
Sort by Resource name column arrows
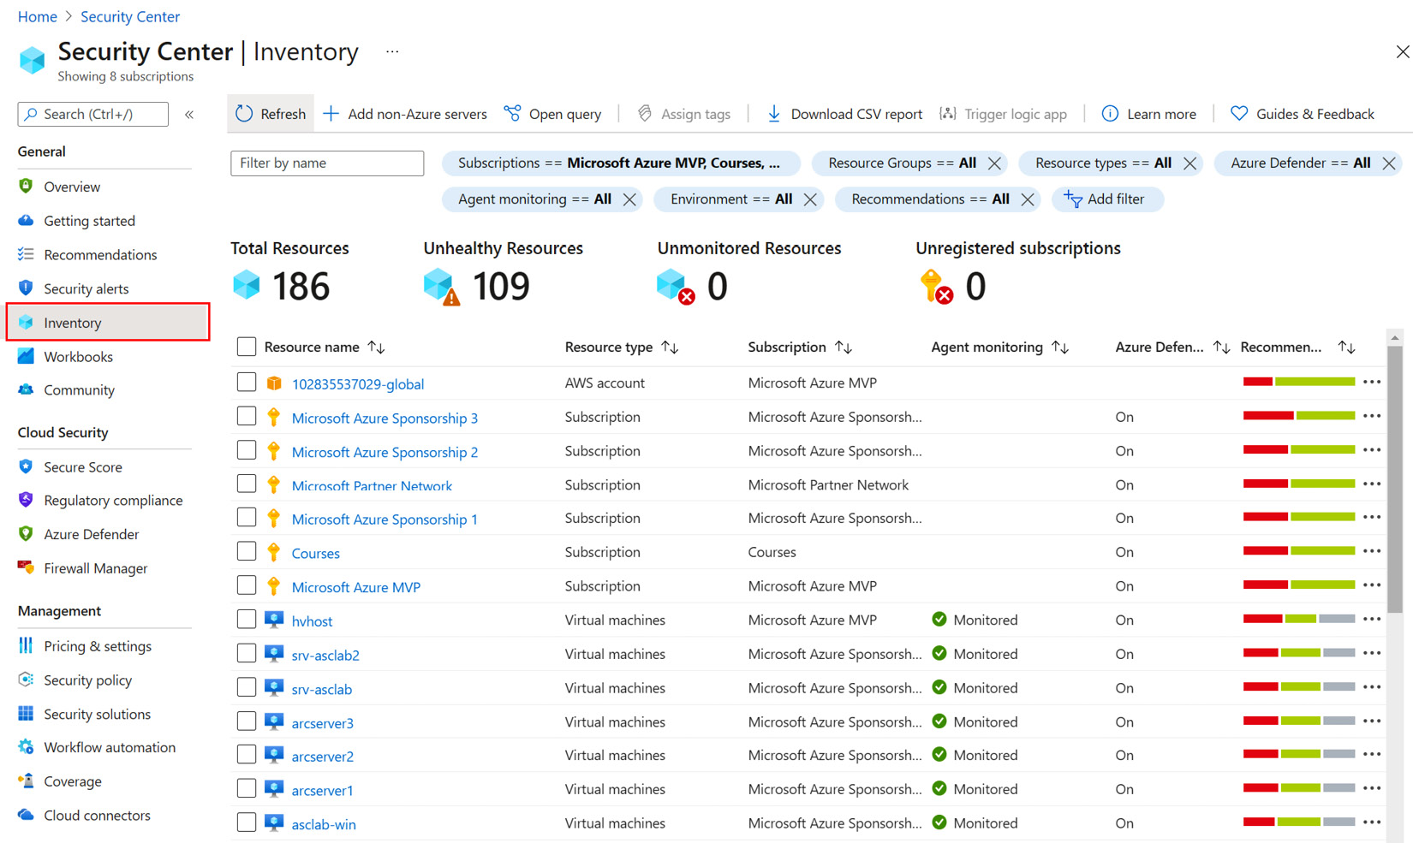(376, 347)
